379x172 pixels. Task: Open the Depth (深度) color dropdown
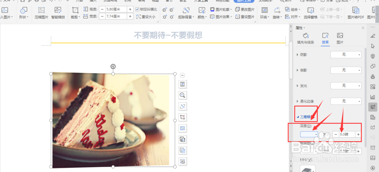(309, 134)
